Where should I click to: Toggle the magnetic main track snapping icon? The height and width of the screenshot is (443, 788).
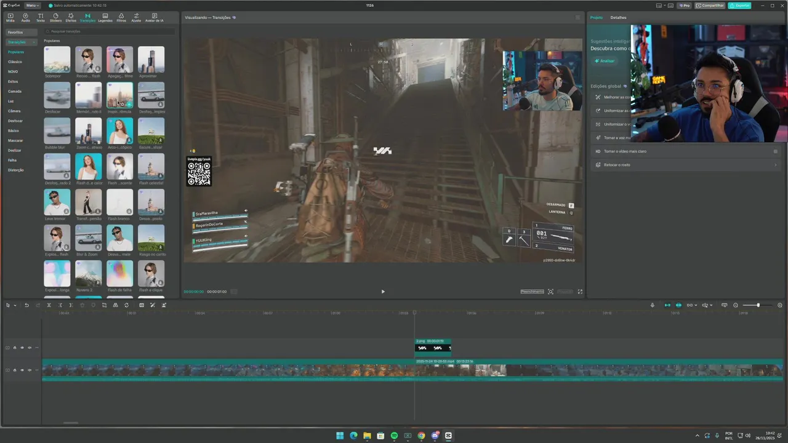pos(667,305)
